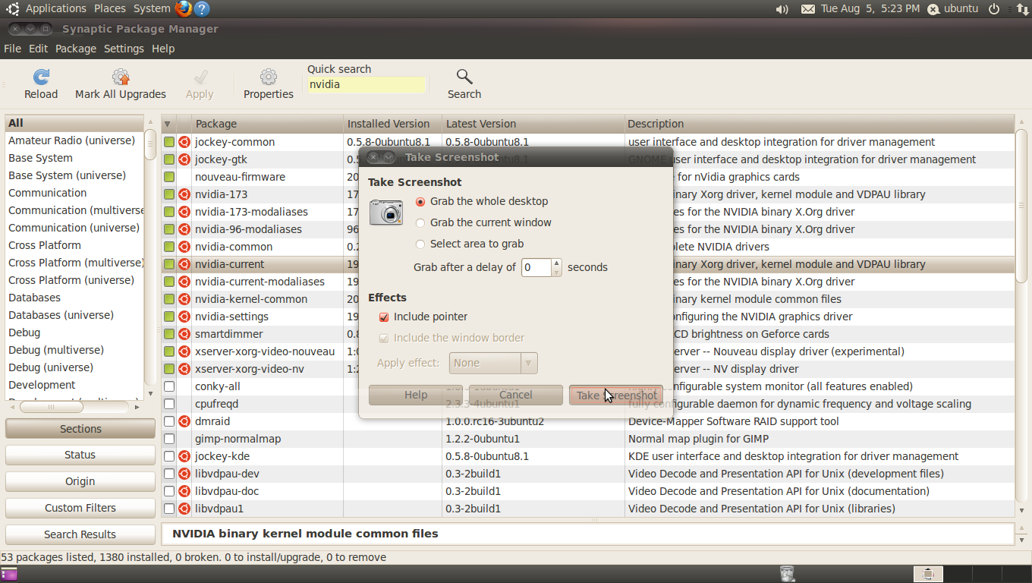The height and width of the screenshot is (583, 1032).
Task: Open the network connection indicator icon
Action: click(x=1022, y=9)
